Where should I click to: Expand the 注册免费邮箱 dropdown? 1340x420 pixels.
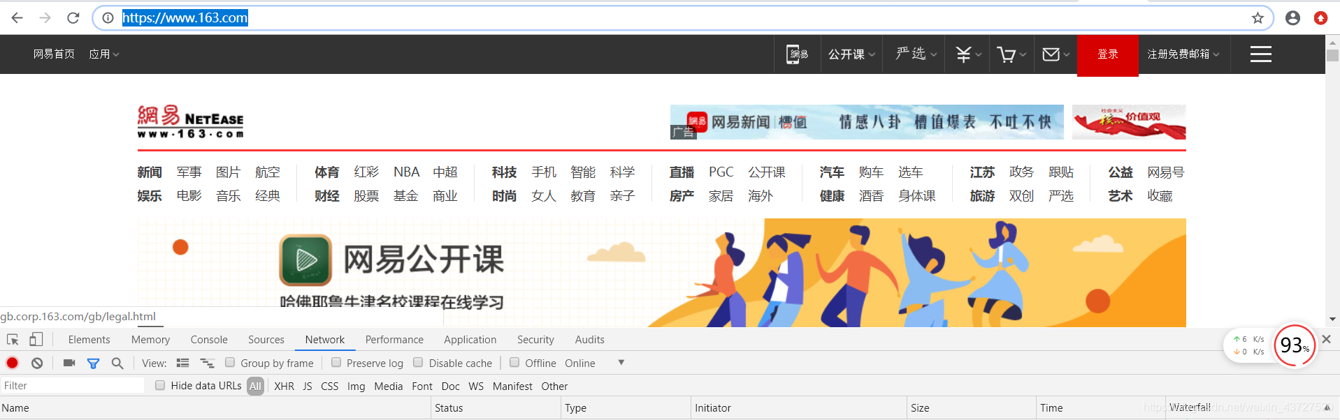[x=1183, y=54]
